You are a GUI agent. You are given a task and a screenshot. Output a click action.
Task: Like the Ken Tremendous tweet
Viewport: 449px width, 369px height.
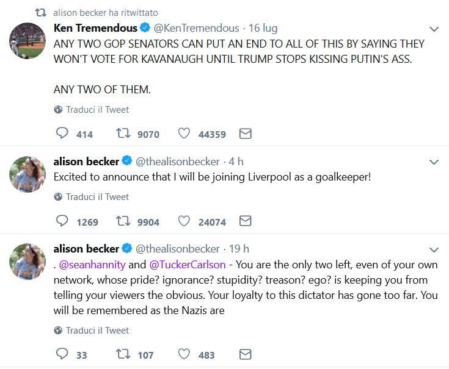click(184, 134)
